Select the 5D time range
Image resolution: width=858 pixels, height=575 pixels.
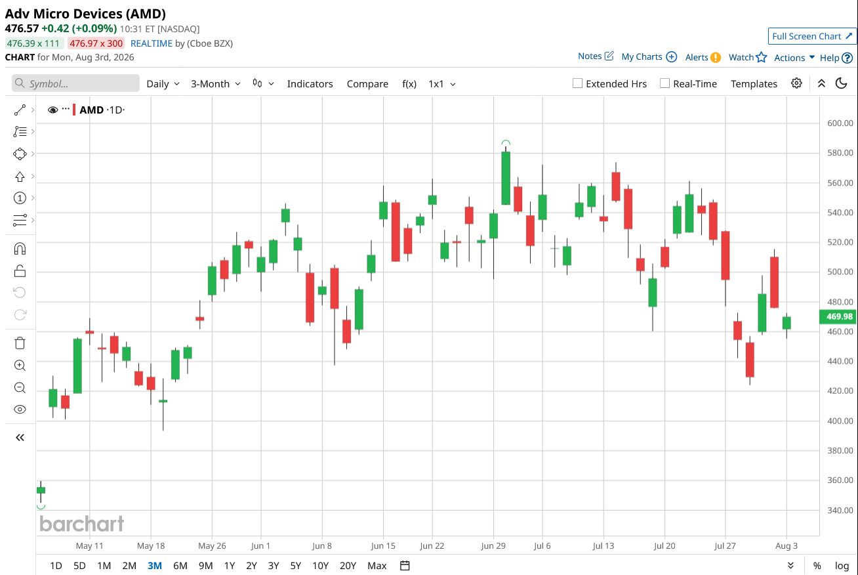point(79,566)
